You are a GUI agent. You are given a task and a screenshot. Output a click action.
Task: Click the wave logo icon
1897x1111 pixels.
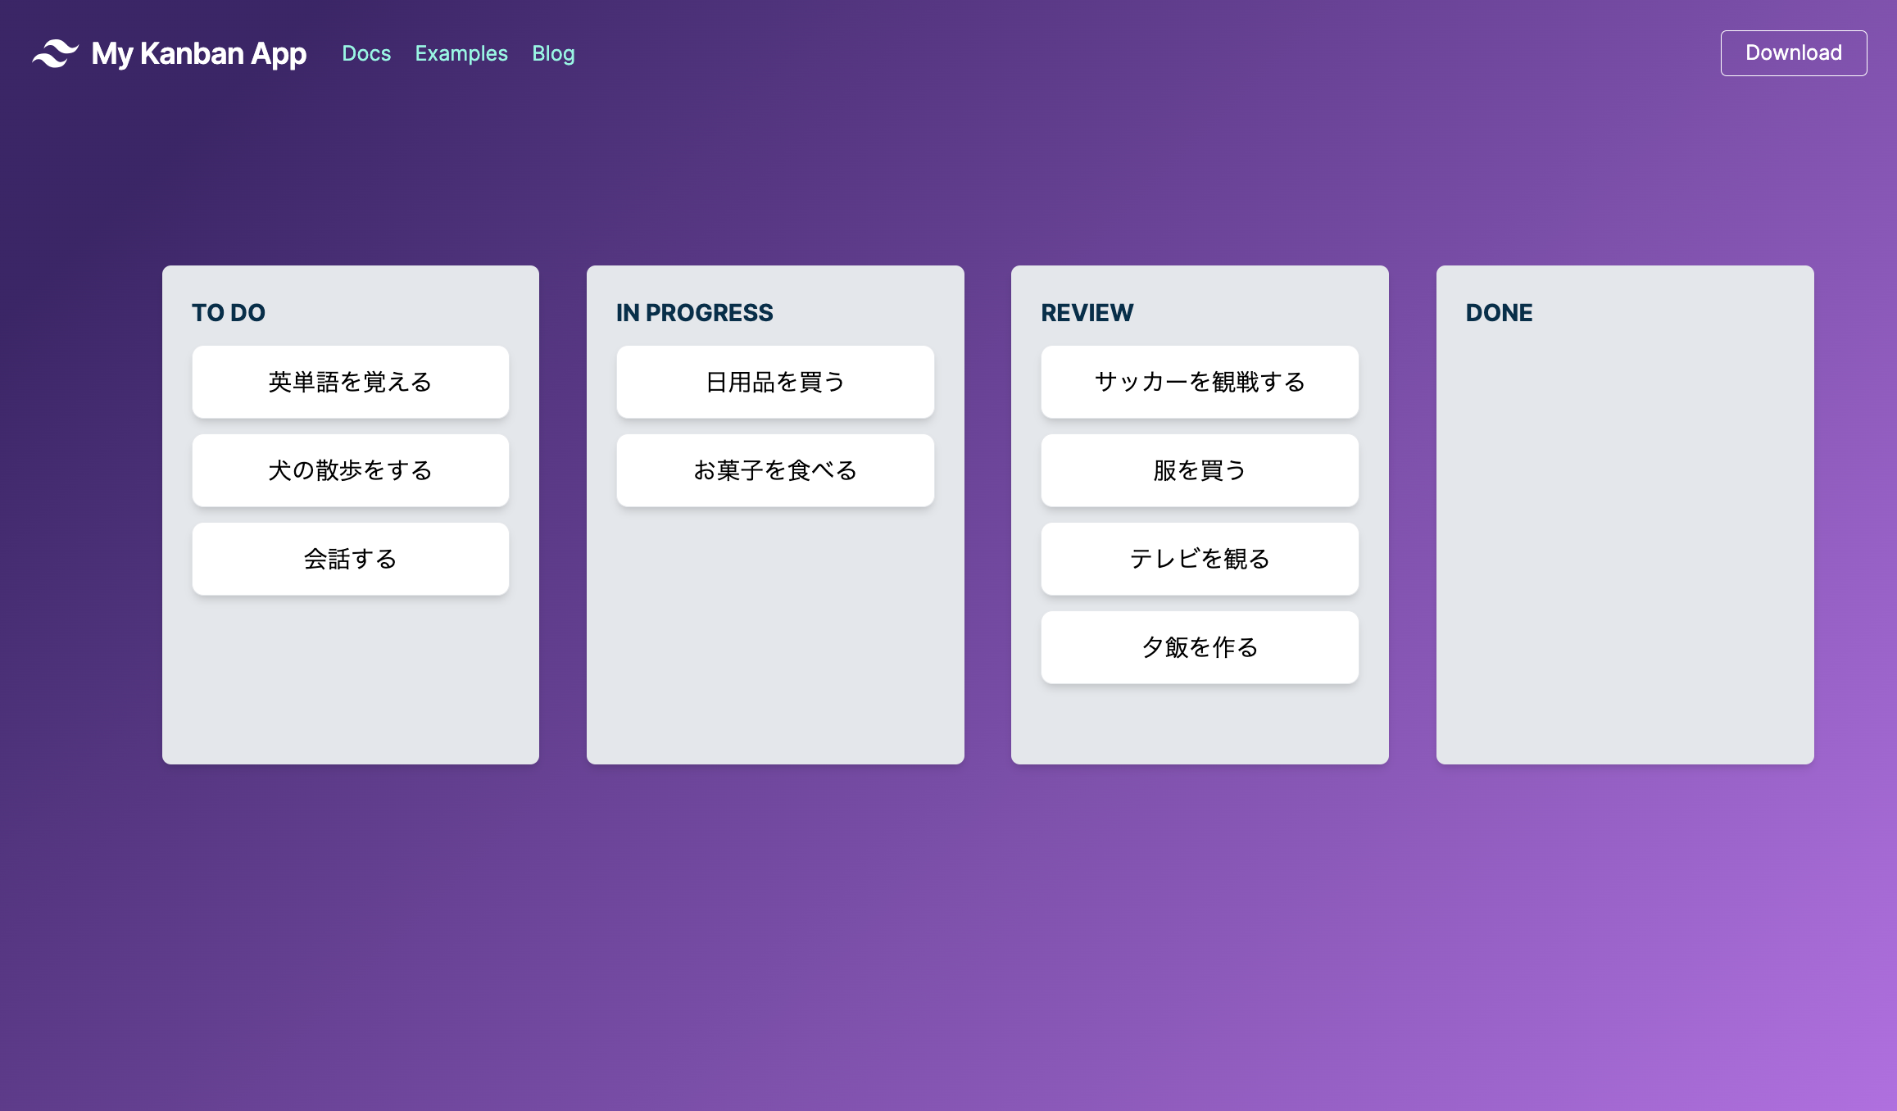click(56, 53)
